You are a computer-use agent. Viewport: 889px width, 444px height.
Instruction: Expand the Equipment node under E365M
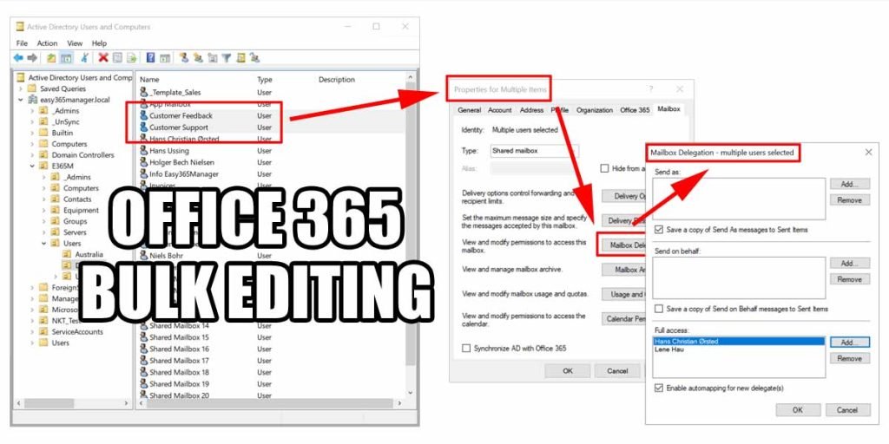click(x=43, y=210)
